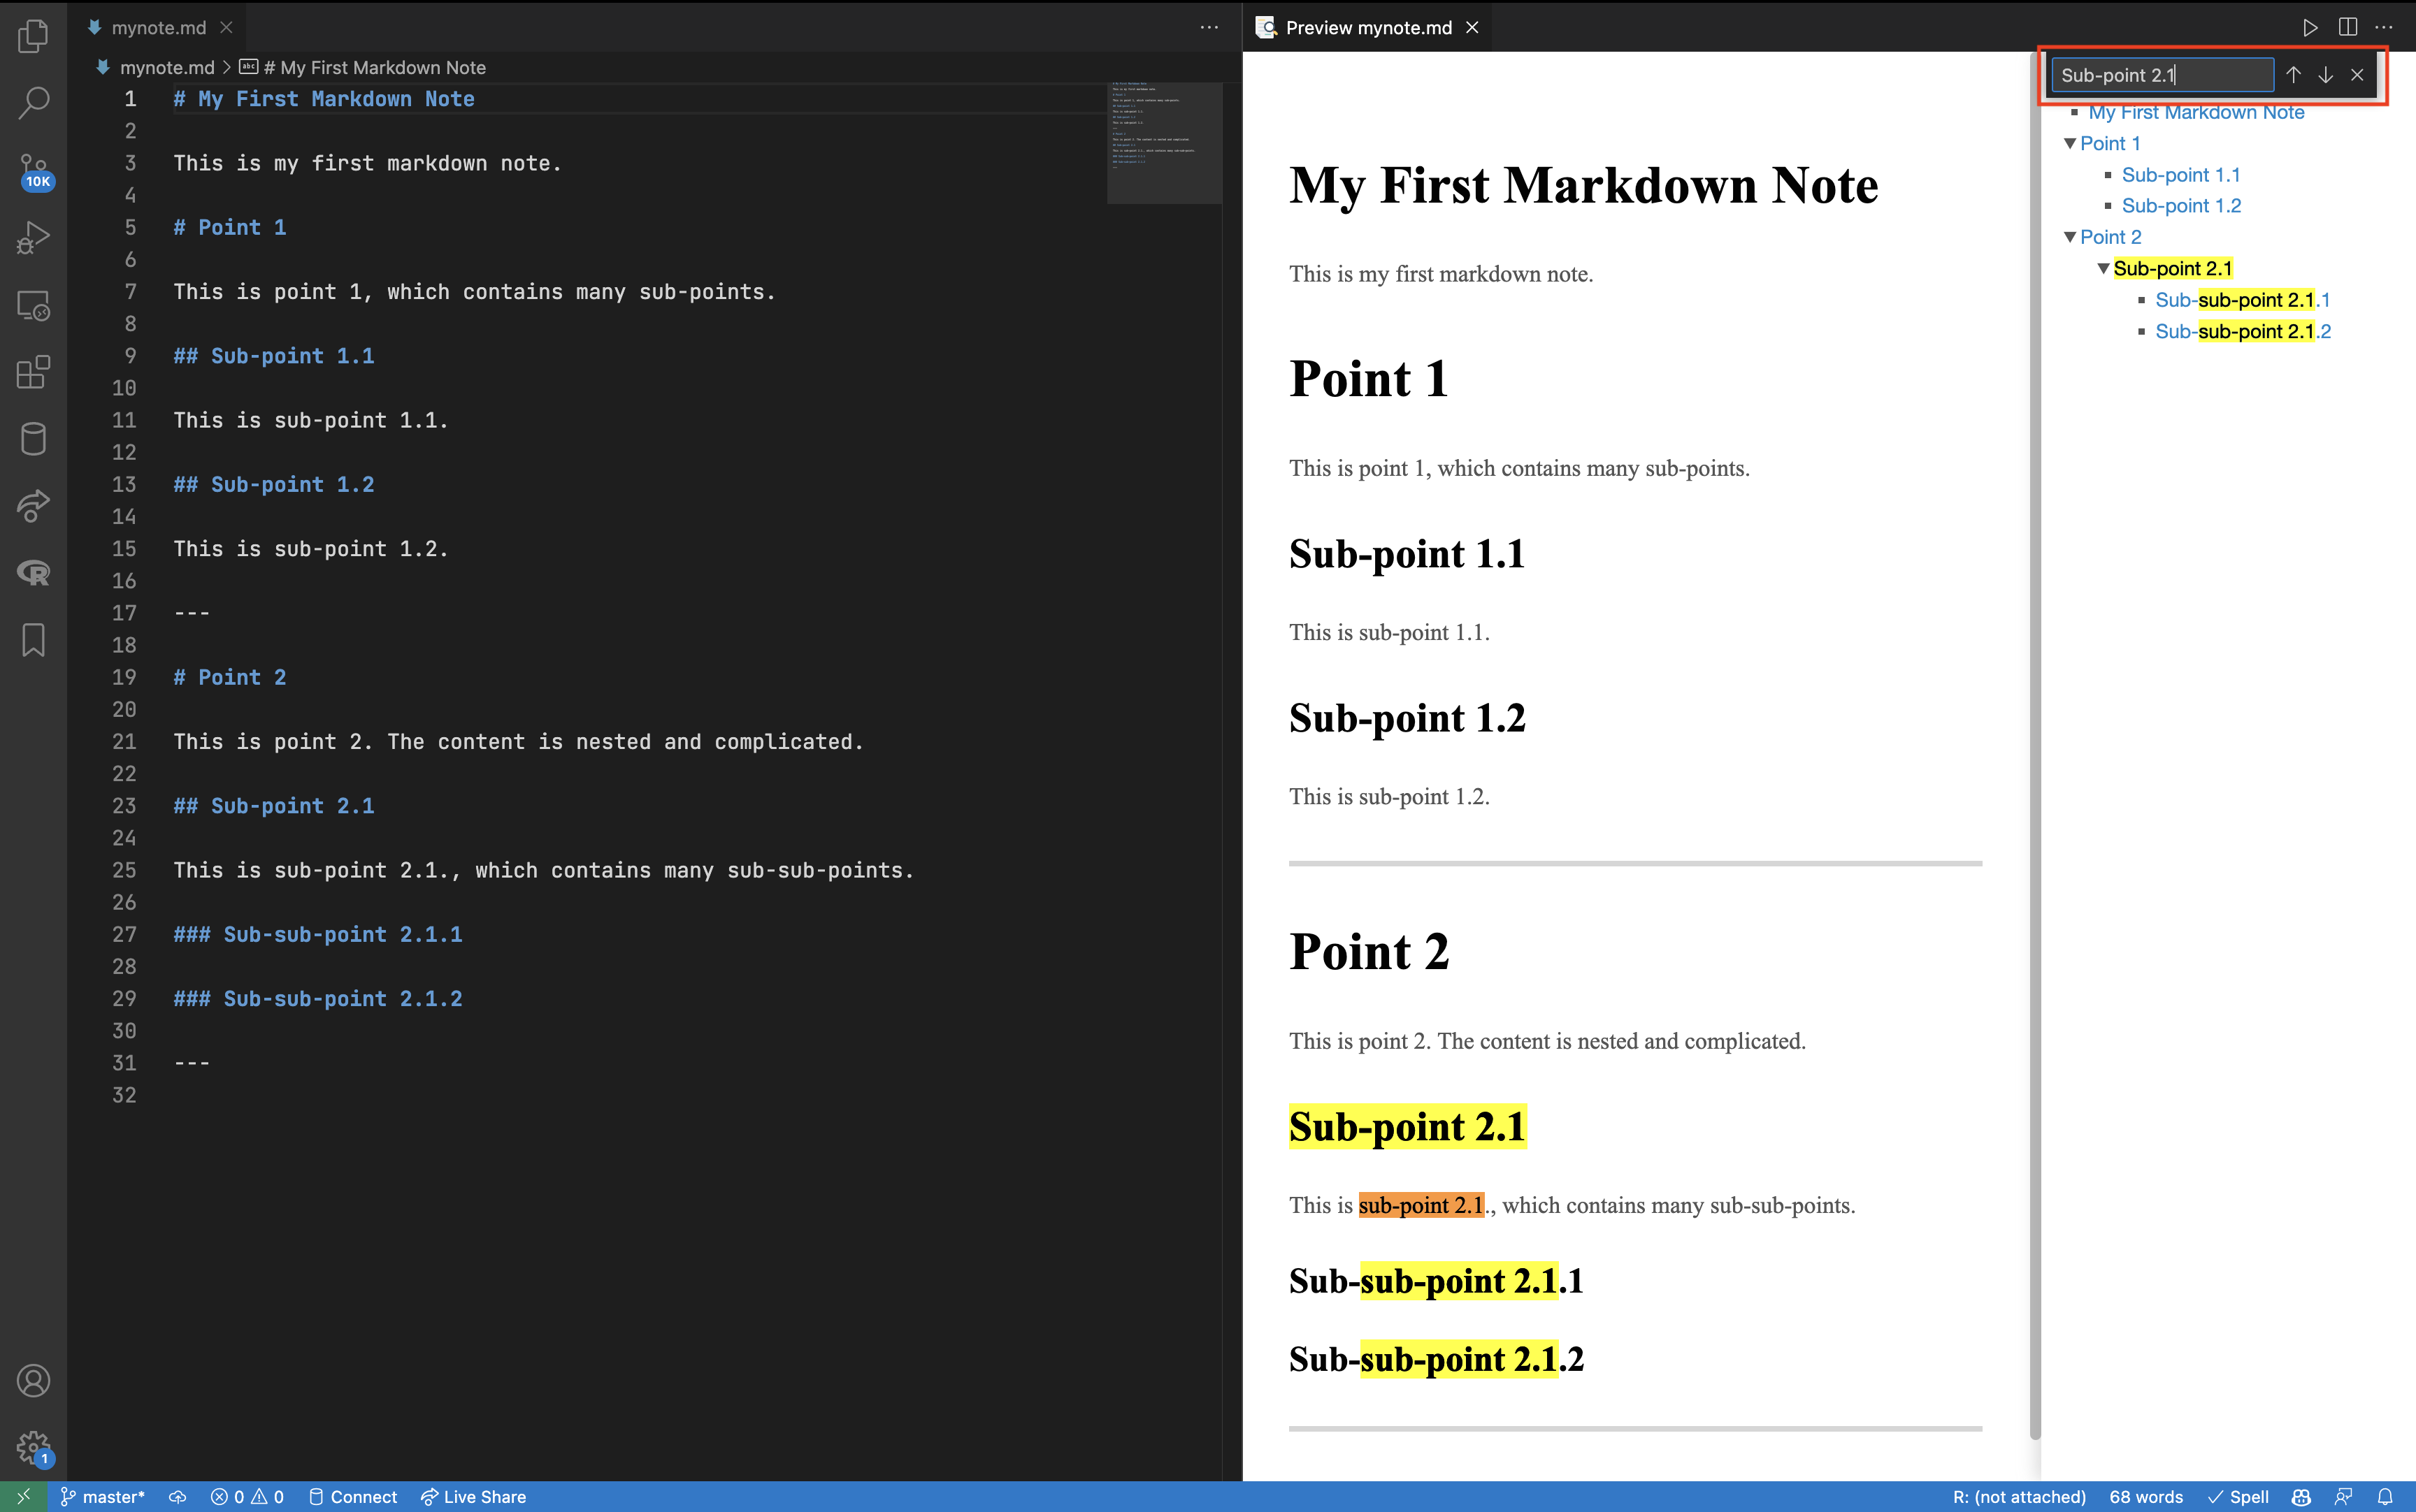The height and width of the screenshot is (1512, 2416).
Task: Click the feedback person icon in status bar
Action: [2343, 1497]
